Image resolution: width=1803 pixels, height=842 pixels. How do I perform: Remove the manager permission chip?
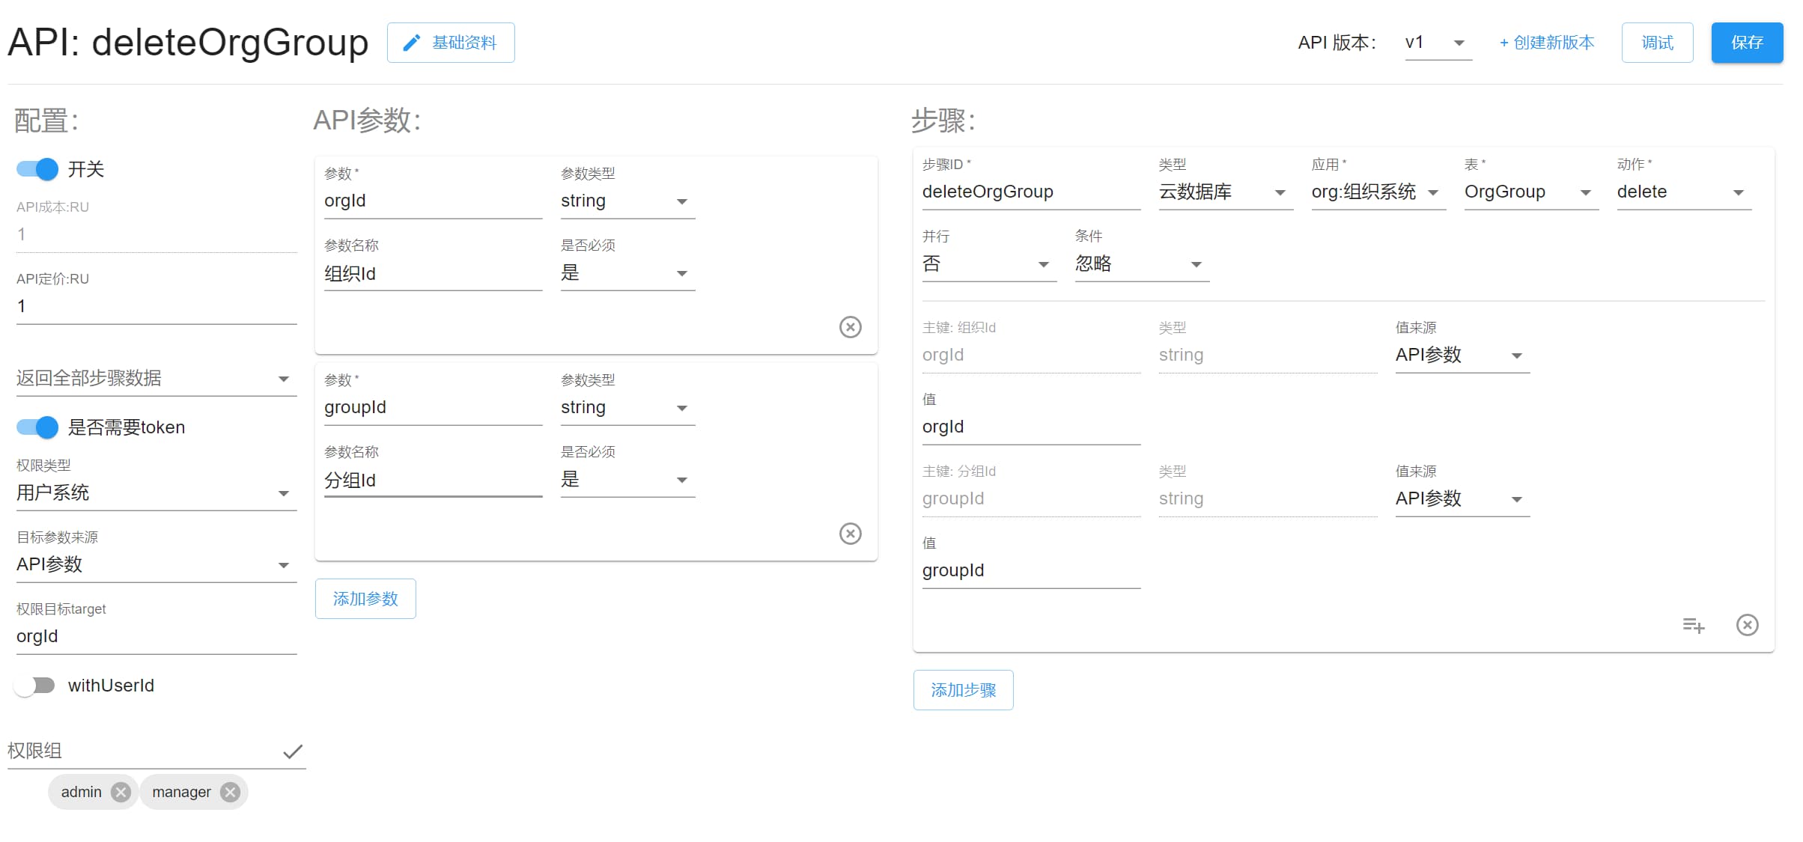[231, 792]
